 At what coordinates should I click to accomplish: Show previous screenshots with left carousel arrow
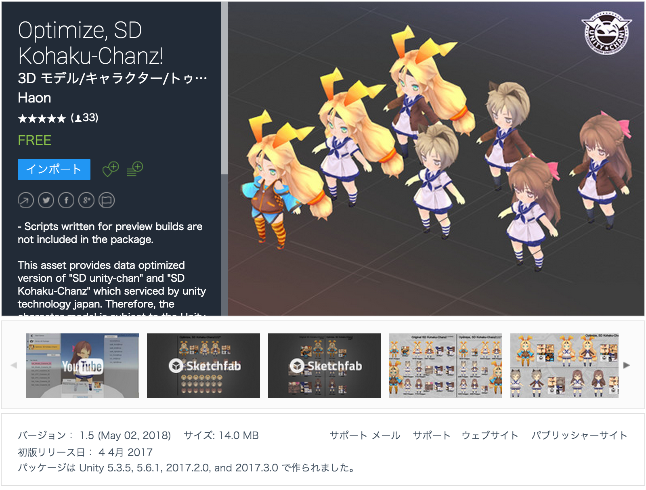[14, 366]
